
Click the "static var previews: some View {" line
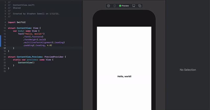[x=33, y=60]
